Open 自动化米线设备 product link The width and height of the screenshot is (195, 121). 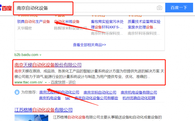click(x=67, y=22)
